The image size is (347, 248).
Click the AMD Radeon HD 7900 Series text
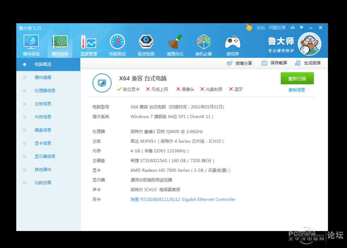click(x=180, y=170)
